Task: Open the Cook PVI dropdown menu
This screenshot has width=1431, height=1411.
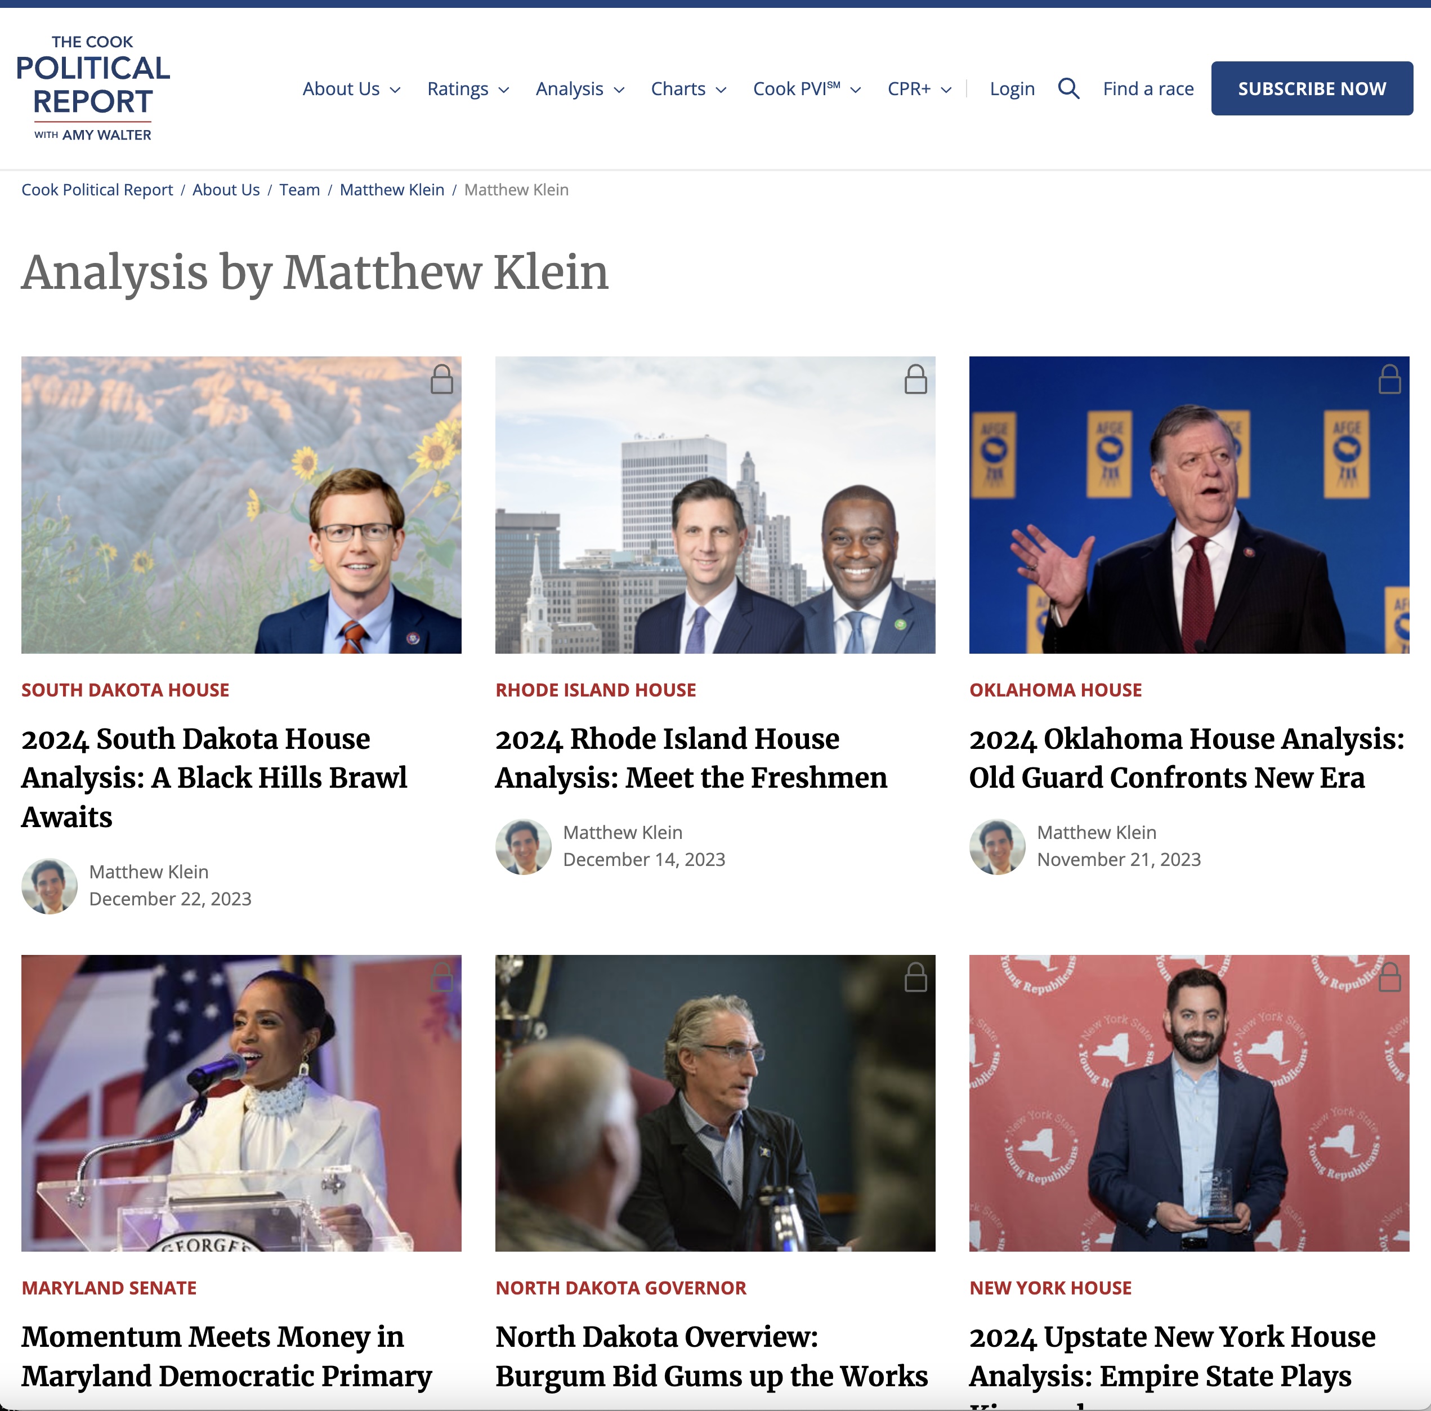Action: [807, 89]
